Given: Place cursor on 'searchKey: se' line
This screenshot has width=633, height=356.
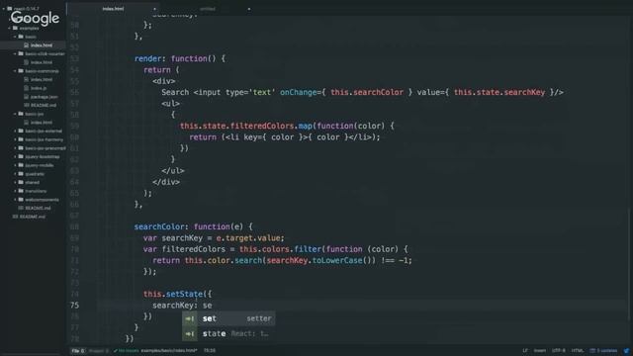Looking at the screenshot, I should [182, 306].
